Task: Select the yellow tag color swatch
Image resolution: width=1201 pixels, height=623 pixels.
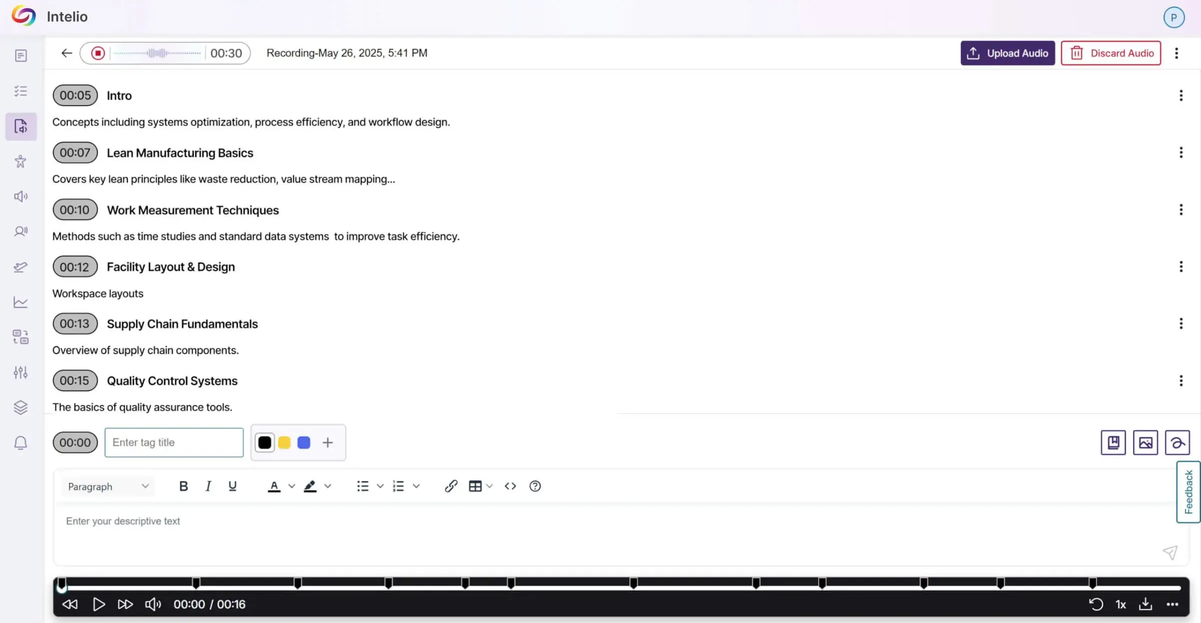Action: coord(284,442)
